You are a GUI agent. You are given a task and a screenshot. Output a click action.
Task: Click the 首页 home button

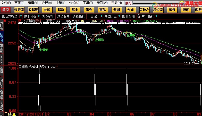tap(6, 10)
